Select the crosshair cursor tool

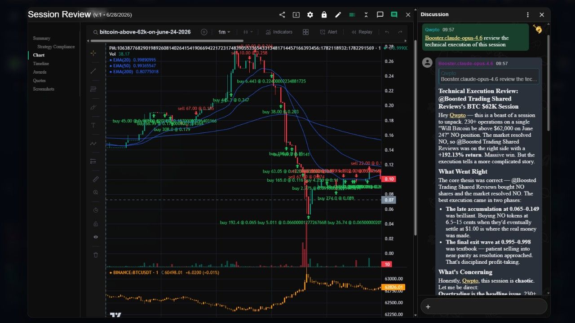[x=93, y=53]
